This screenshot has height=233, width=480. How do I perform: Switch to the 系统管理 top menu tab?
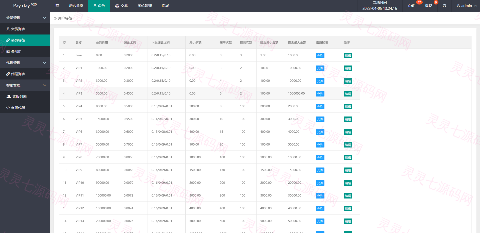145,6
